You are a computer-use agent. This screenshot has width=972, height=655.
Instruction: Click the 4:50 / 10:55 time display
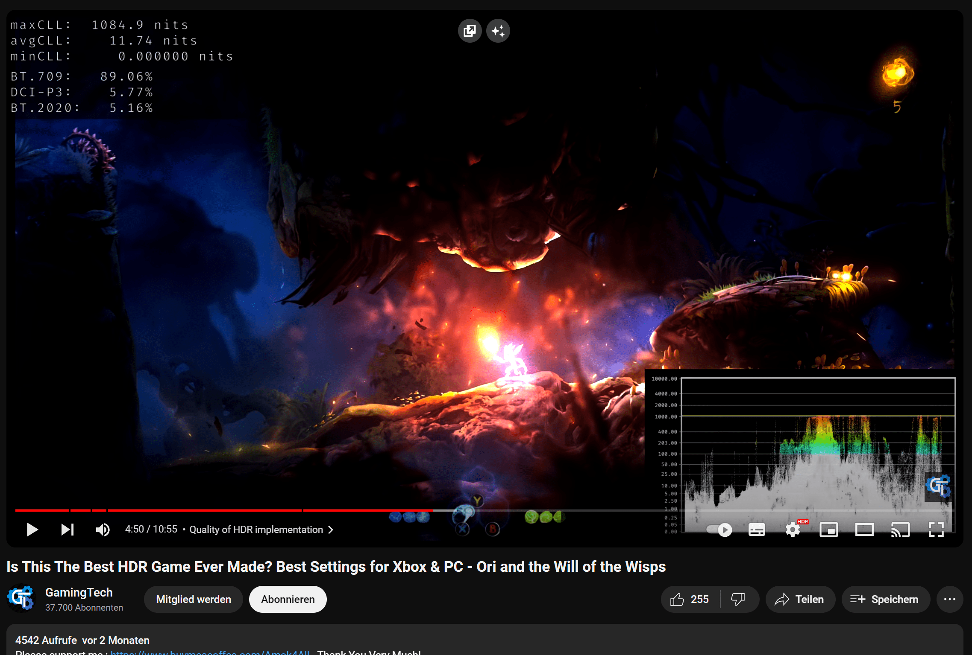151,529
